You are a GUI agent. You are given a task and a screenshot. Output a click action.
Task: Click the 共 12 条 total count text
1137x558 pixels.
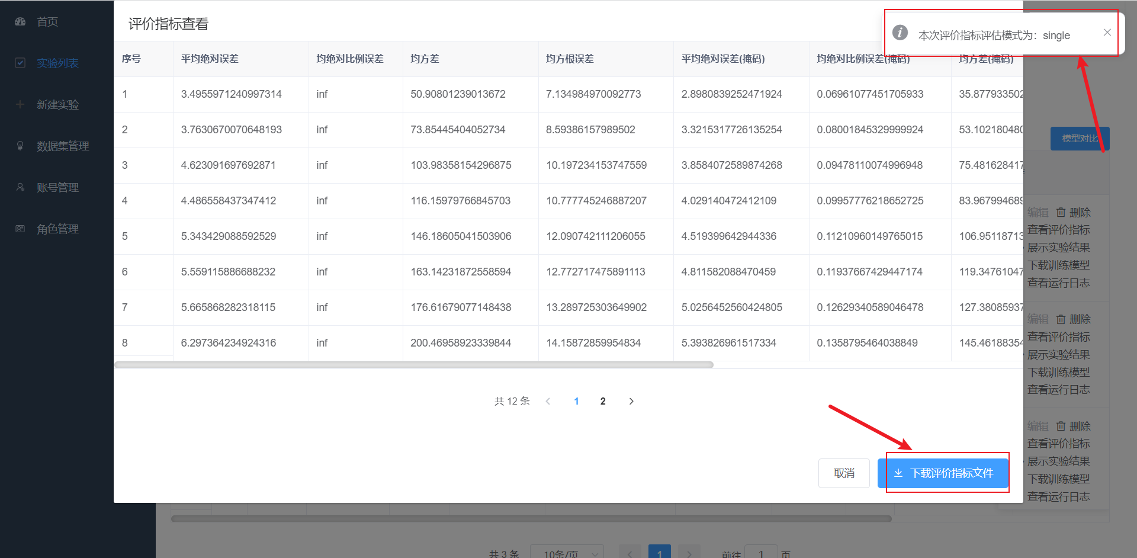(x=512, y=402)
